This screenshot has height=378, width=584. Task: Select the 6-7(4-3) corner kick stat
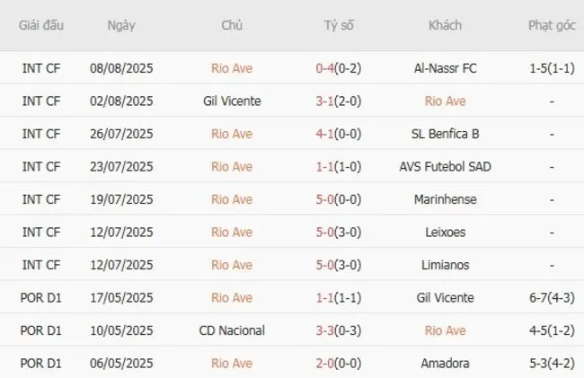pos(552,297)
